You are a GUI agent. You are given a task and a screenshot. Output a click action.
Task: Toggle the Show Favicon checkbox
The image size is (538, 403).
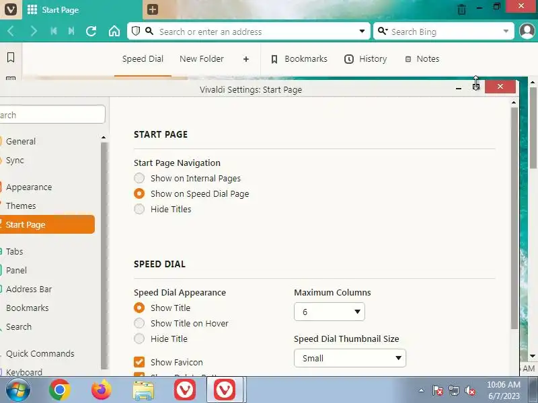[139, 362]
